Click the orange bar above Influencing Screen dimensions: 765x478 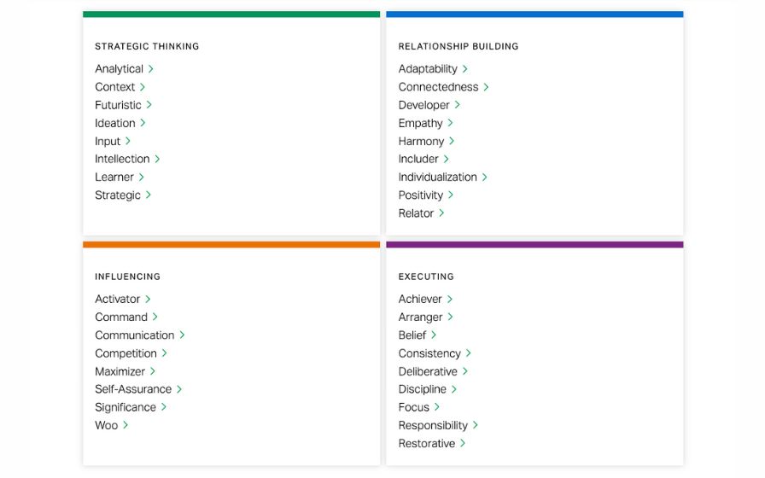point(231,245)
